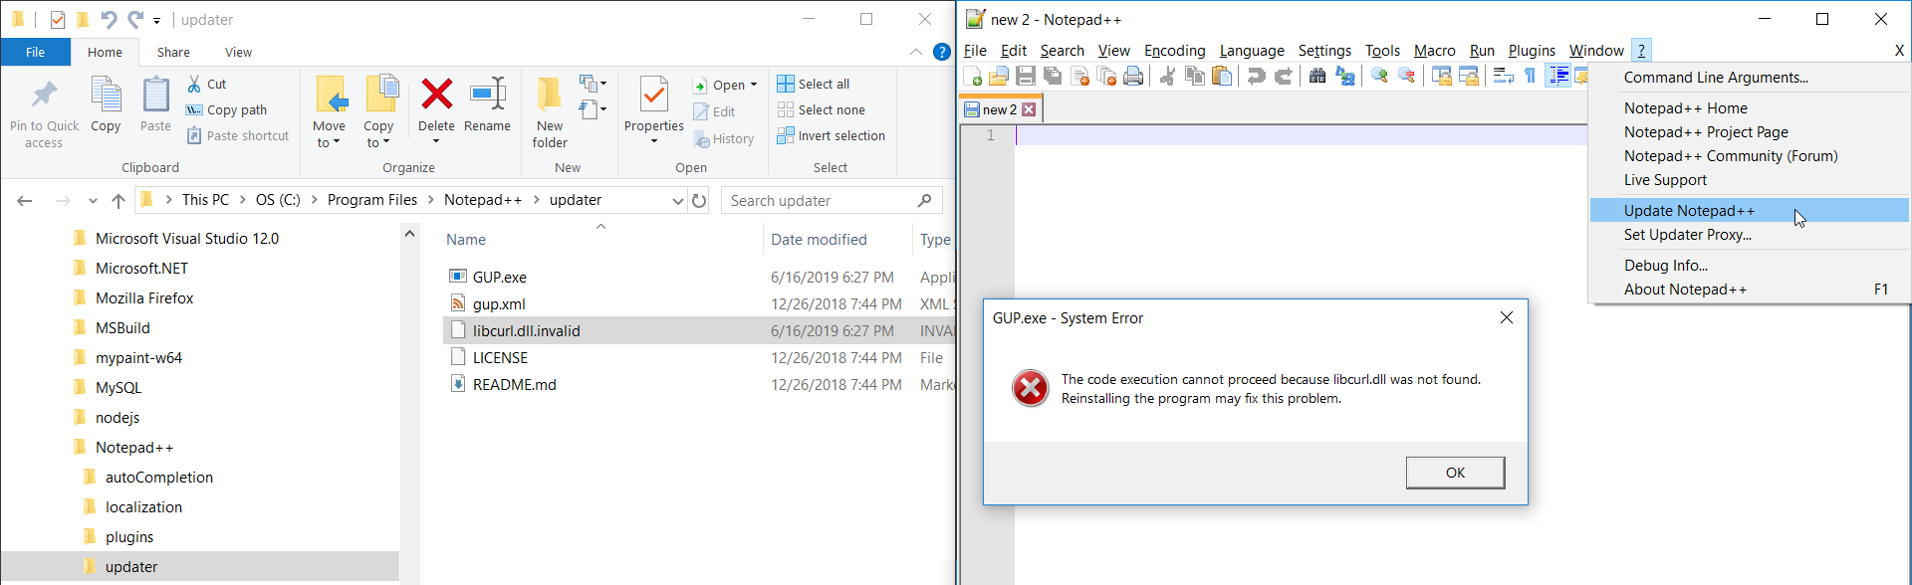Image resolution: width=1912 pixels, height=585 pixels.
Task: Open the Move to dropdown
Action: tap(329, 134)
